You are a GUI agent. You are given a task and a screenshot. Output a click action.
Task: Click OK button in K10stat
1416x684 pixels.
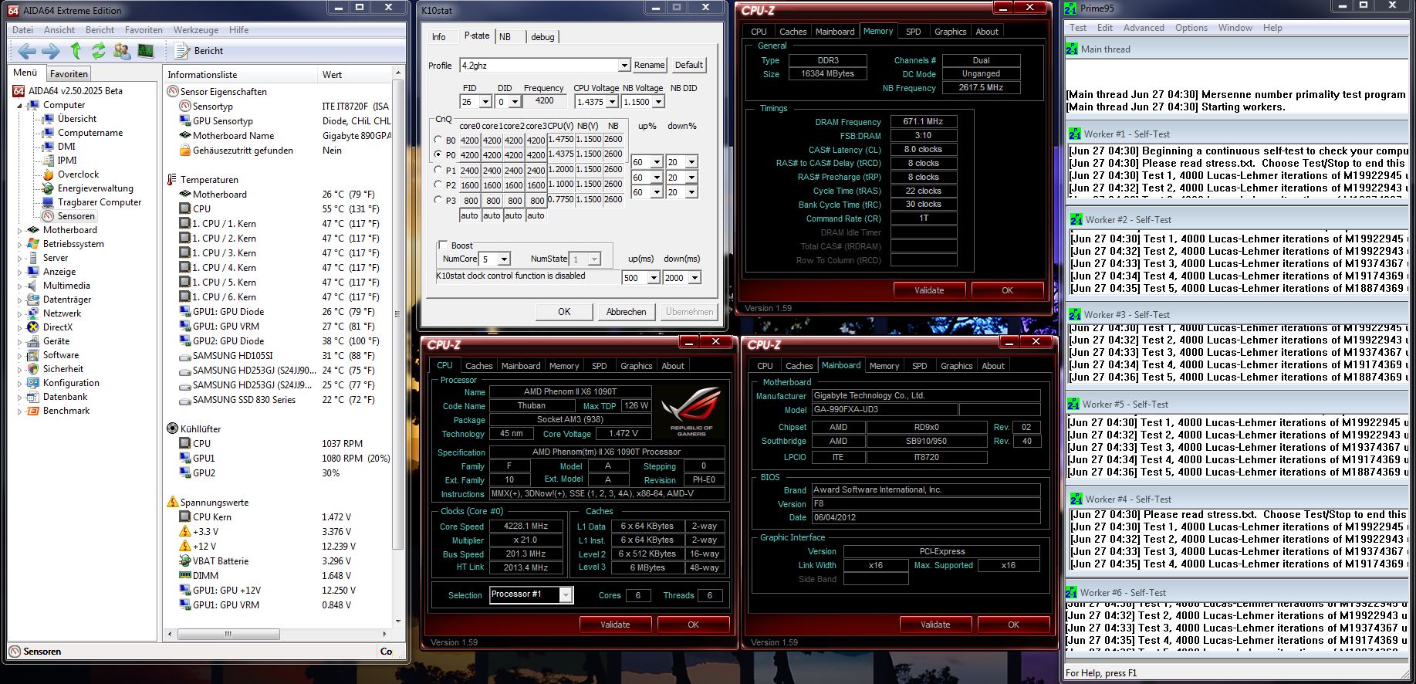click(564, 312)
